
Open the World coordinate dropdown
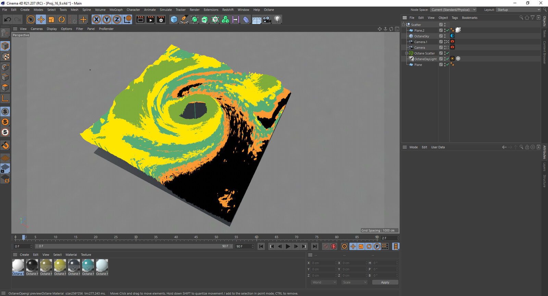pos(324,282)
